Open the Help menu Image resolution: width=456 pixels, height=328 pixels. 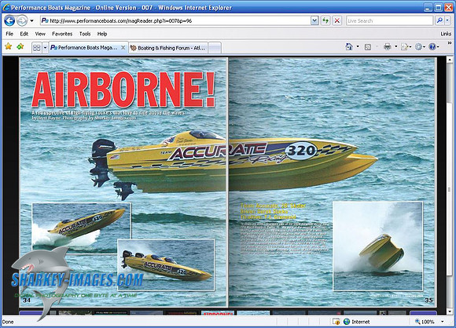coord(102,34)
